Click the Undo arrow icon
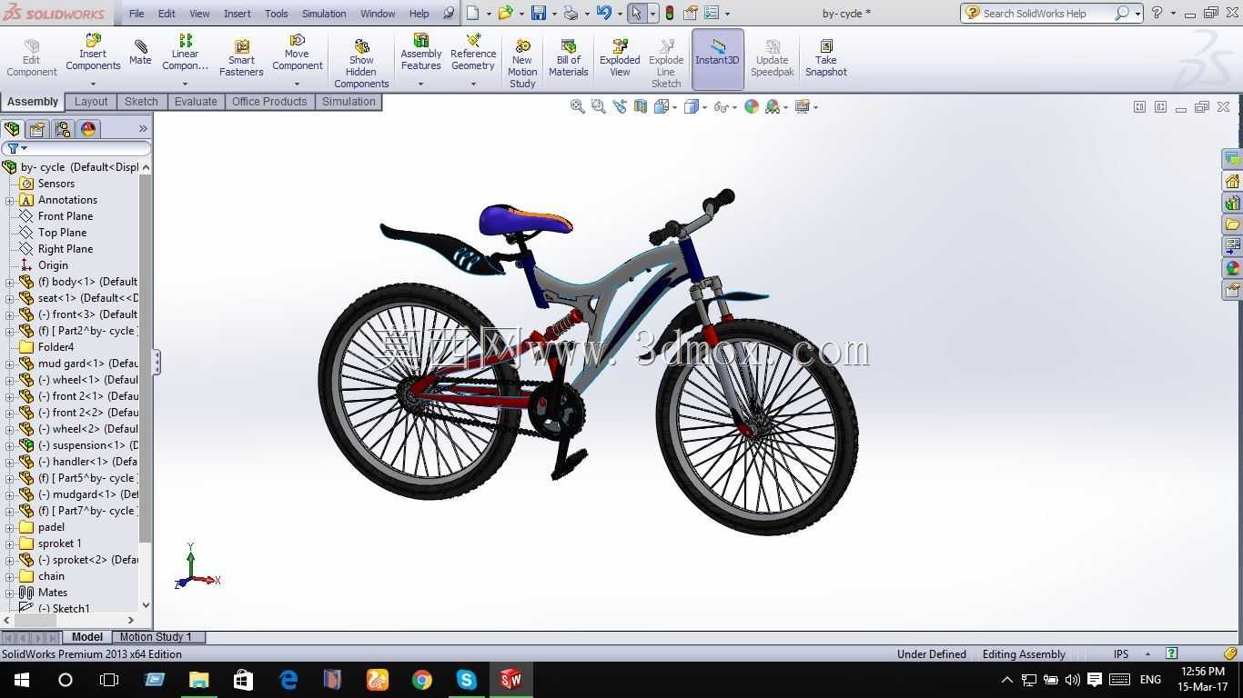Image resolution: width=1243 pixels, height=698 pixels. [603, 13]
